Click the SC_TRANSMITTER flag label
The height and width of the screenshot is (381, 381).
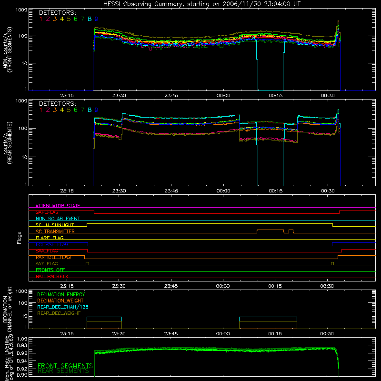[x=55, y=231]
